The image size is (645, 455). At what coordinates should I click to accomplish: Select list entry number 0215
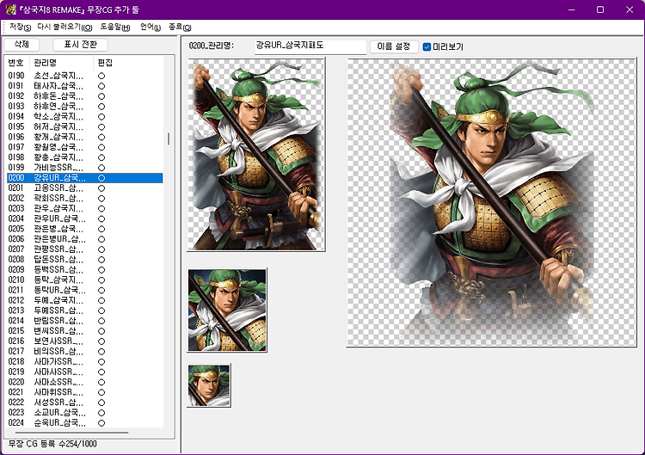coord(85,331)
